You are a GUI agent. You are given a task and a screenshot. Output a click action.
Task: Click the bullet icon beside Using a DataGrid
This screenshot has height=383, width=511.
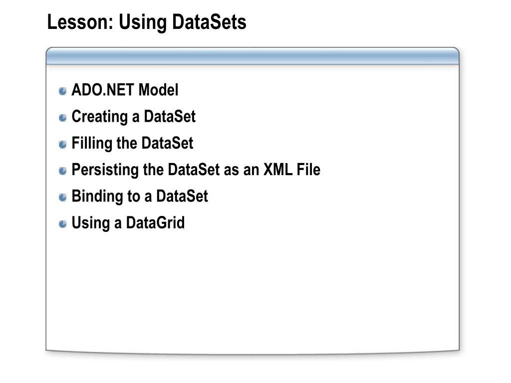[x=62, y=224]
